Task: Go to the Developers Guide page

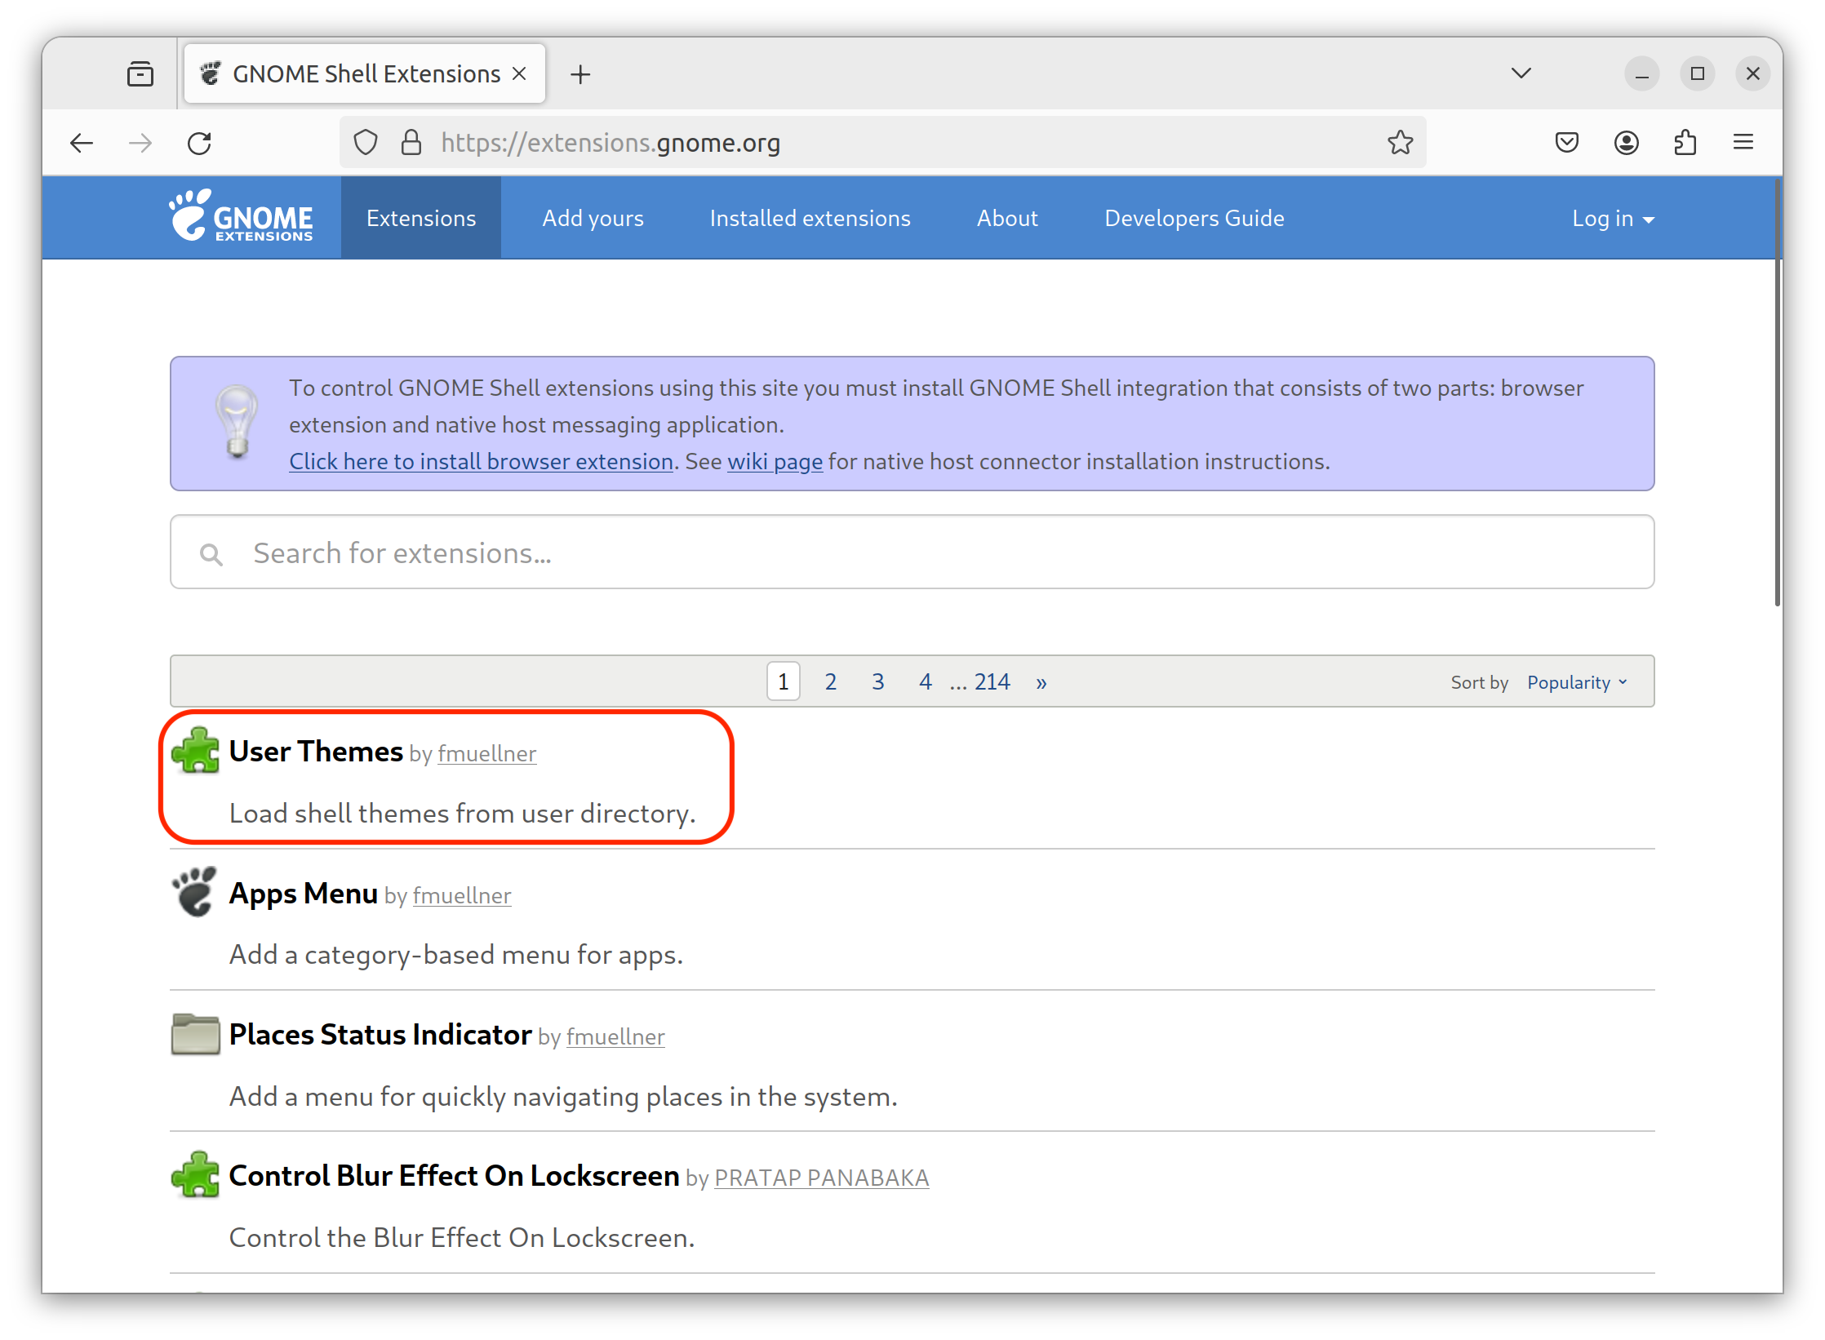Action: point(1194,219)
